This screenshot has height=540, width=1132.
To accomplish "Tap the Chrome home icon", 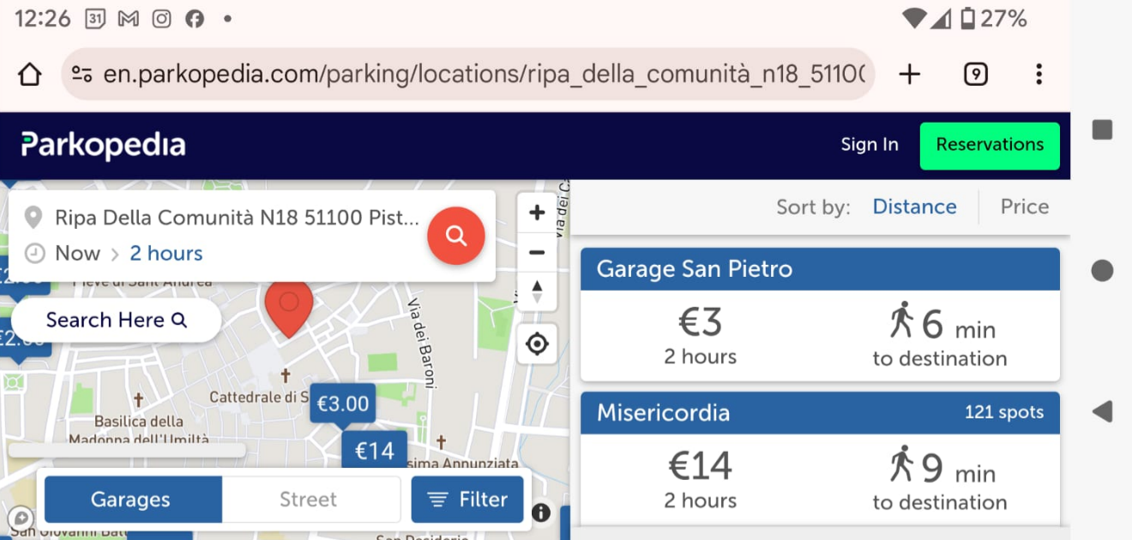I will coord(30,75).
